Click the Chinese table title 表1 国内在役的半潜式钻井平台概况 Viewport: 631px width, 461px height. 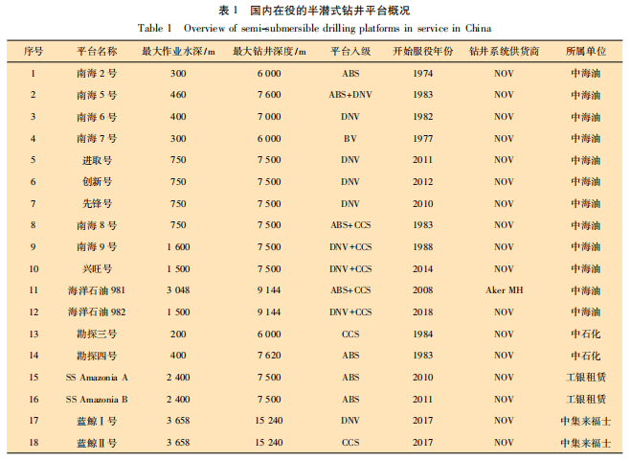click(x=314, y=11)
